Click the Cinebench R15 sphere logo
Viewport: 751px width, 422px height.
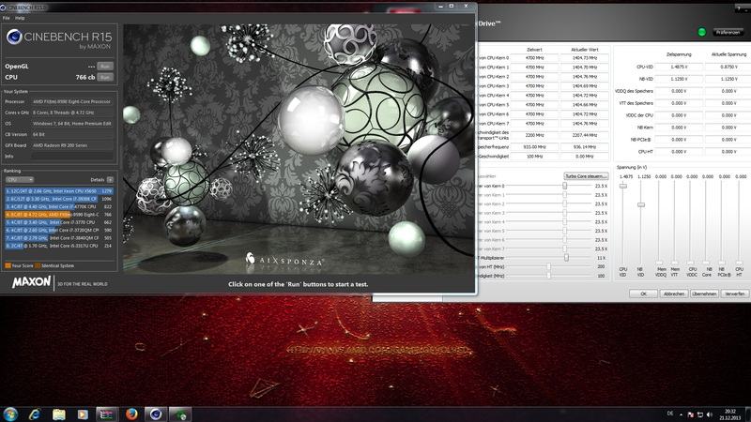click(14, 37)
